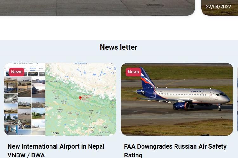Click the India label on map
This screenshot has width=238, height=158.
[55, 133]
